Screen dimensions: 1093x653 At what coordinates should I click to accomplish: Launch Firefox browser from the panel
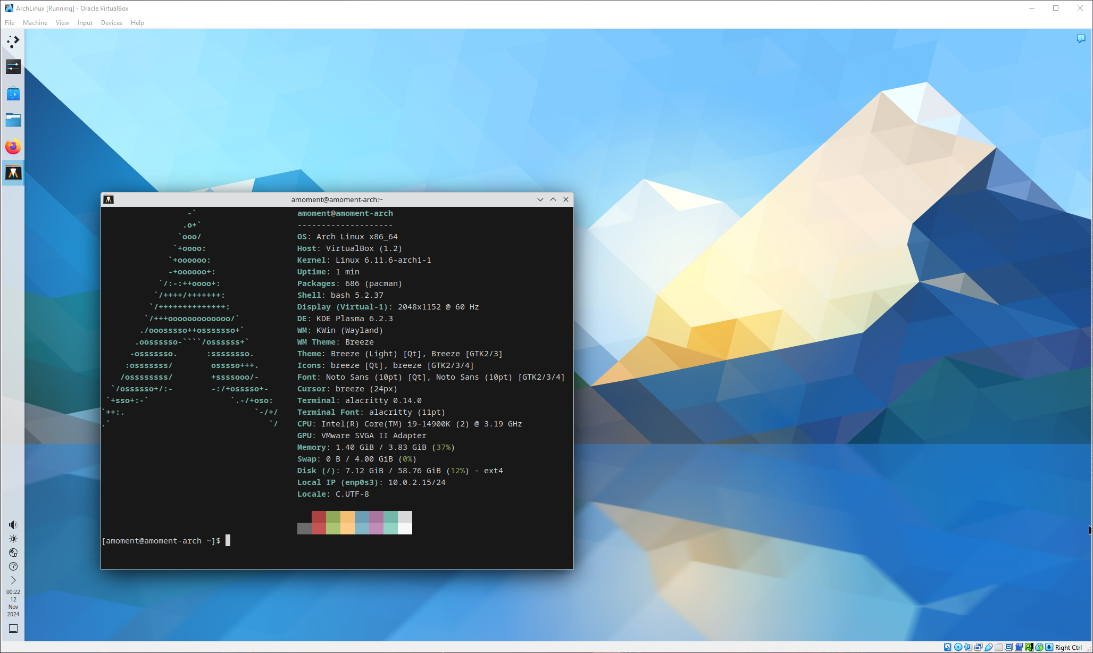[x=13, y=146]
